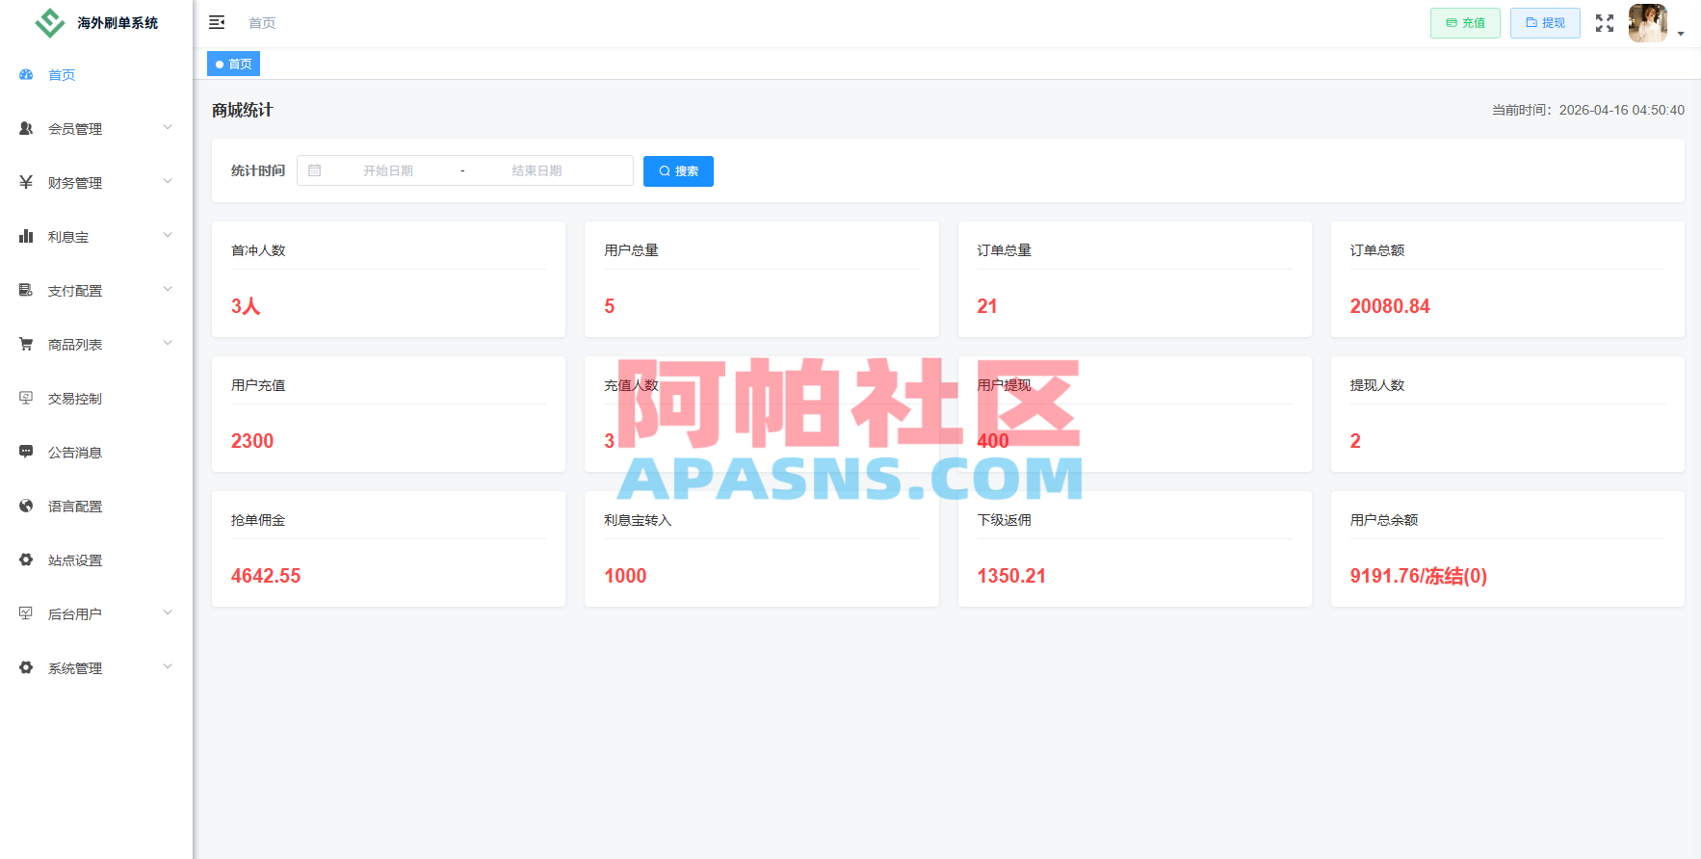Expand the 财务管理 submenu chevron
Image resolution: width=1701 pixels, height=859 pixels.
(x=168, y=181)
